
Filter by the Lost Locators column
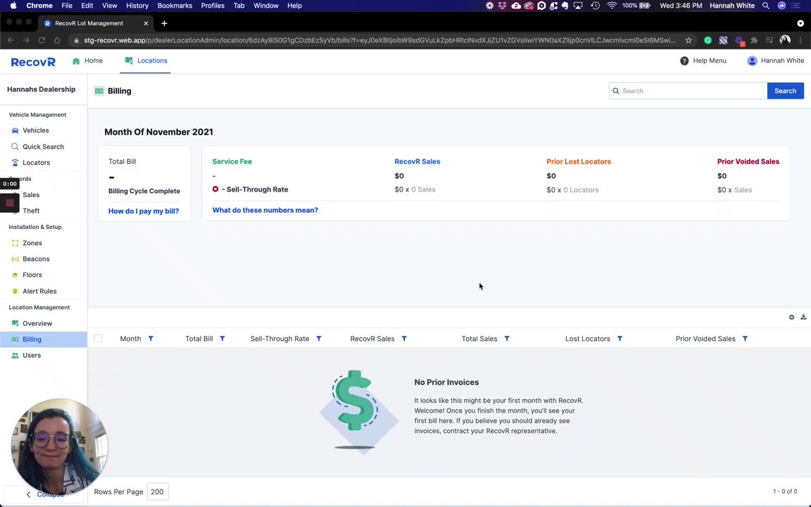click(x=620, y=338)
